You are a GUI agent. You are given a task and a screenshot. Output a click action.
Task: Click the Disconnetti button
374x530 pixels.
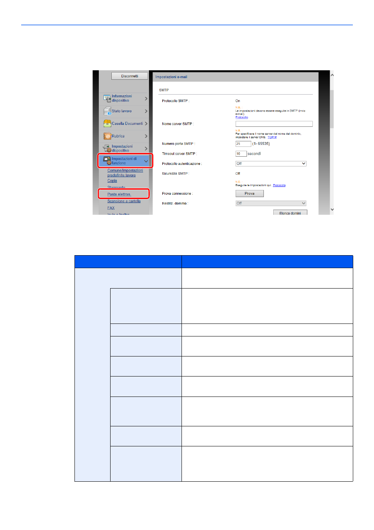[129, 76]
